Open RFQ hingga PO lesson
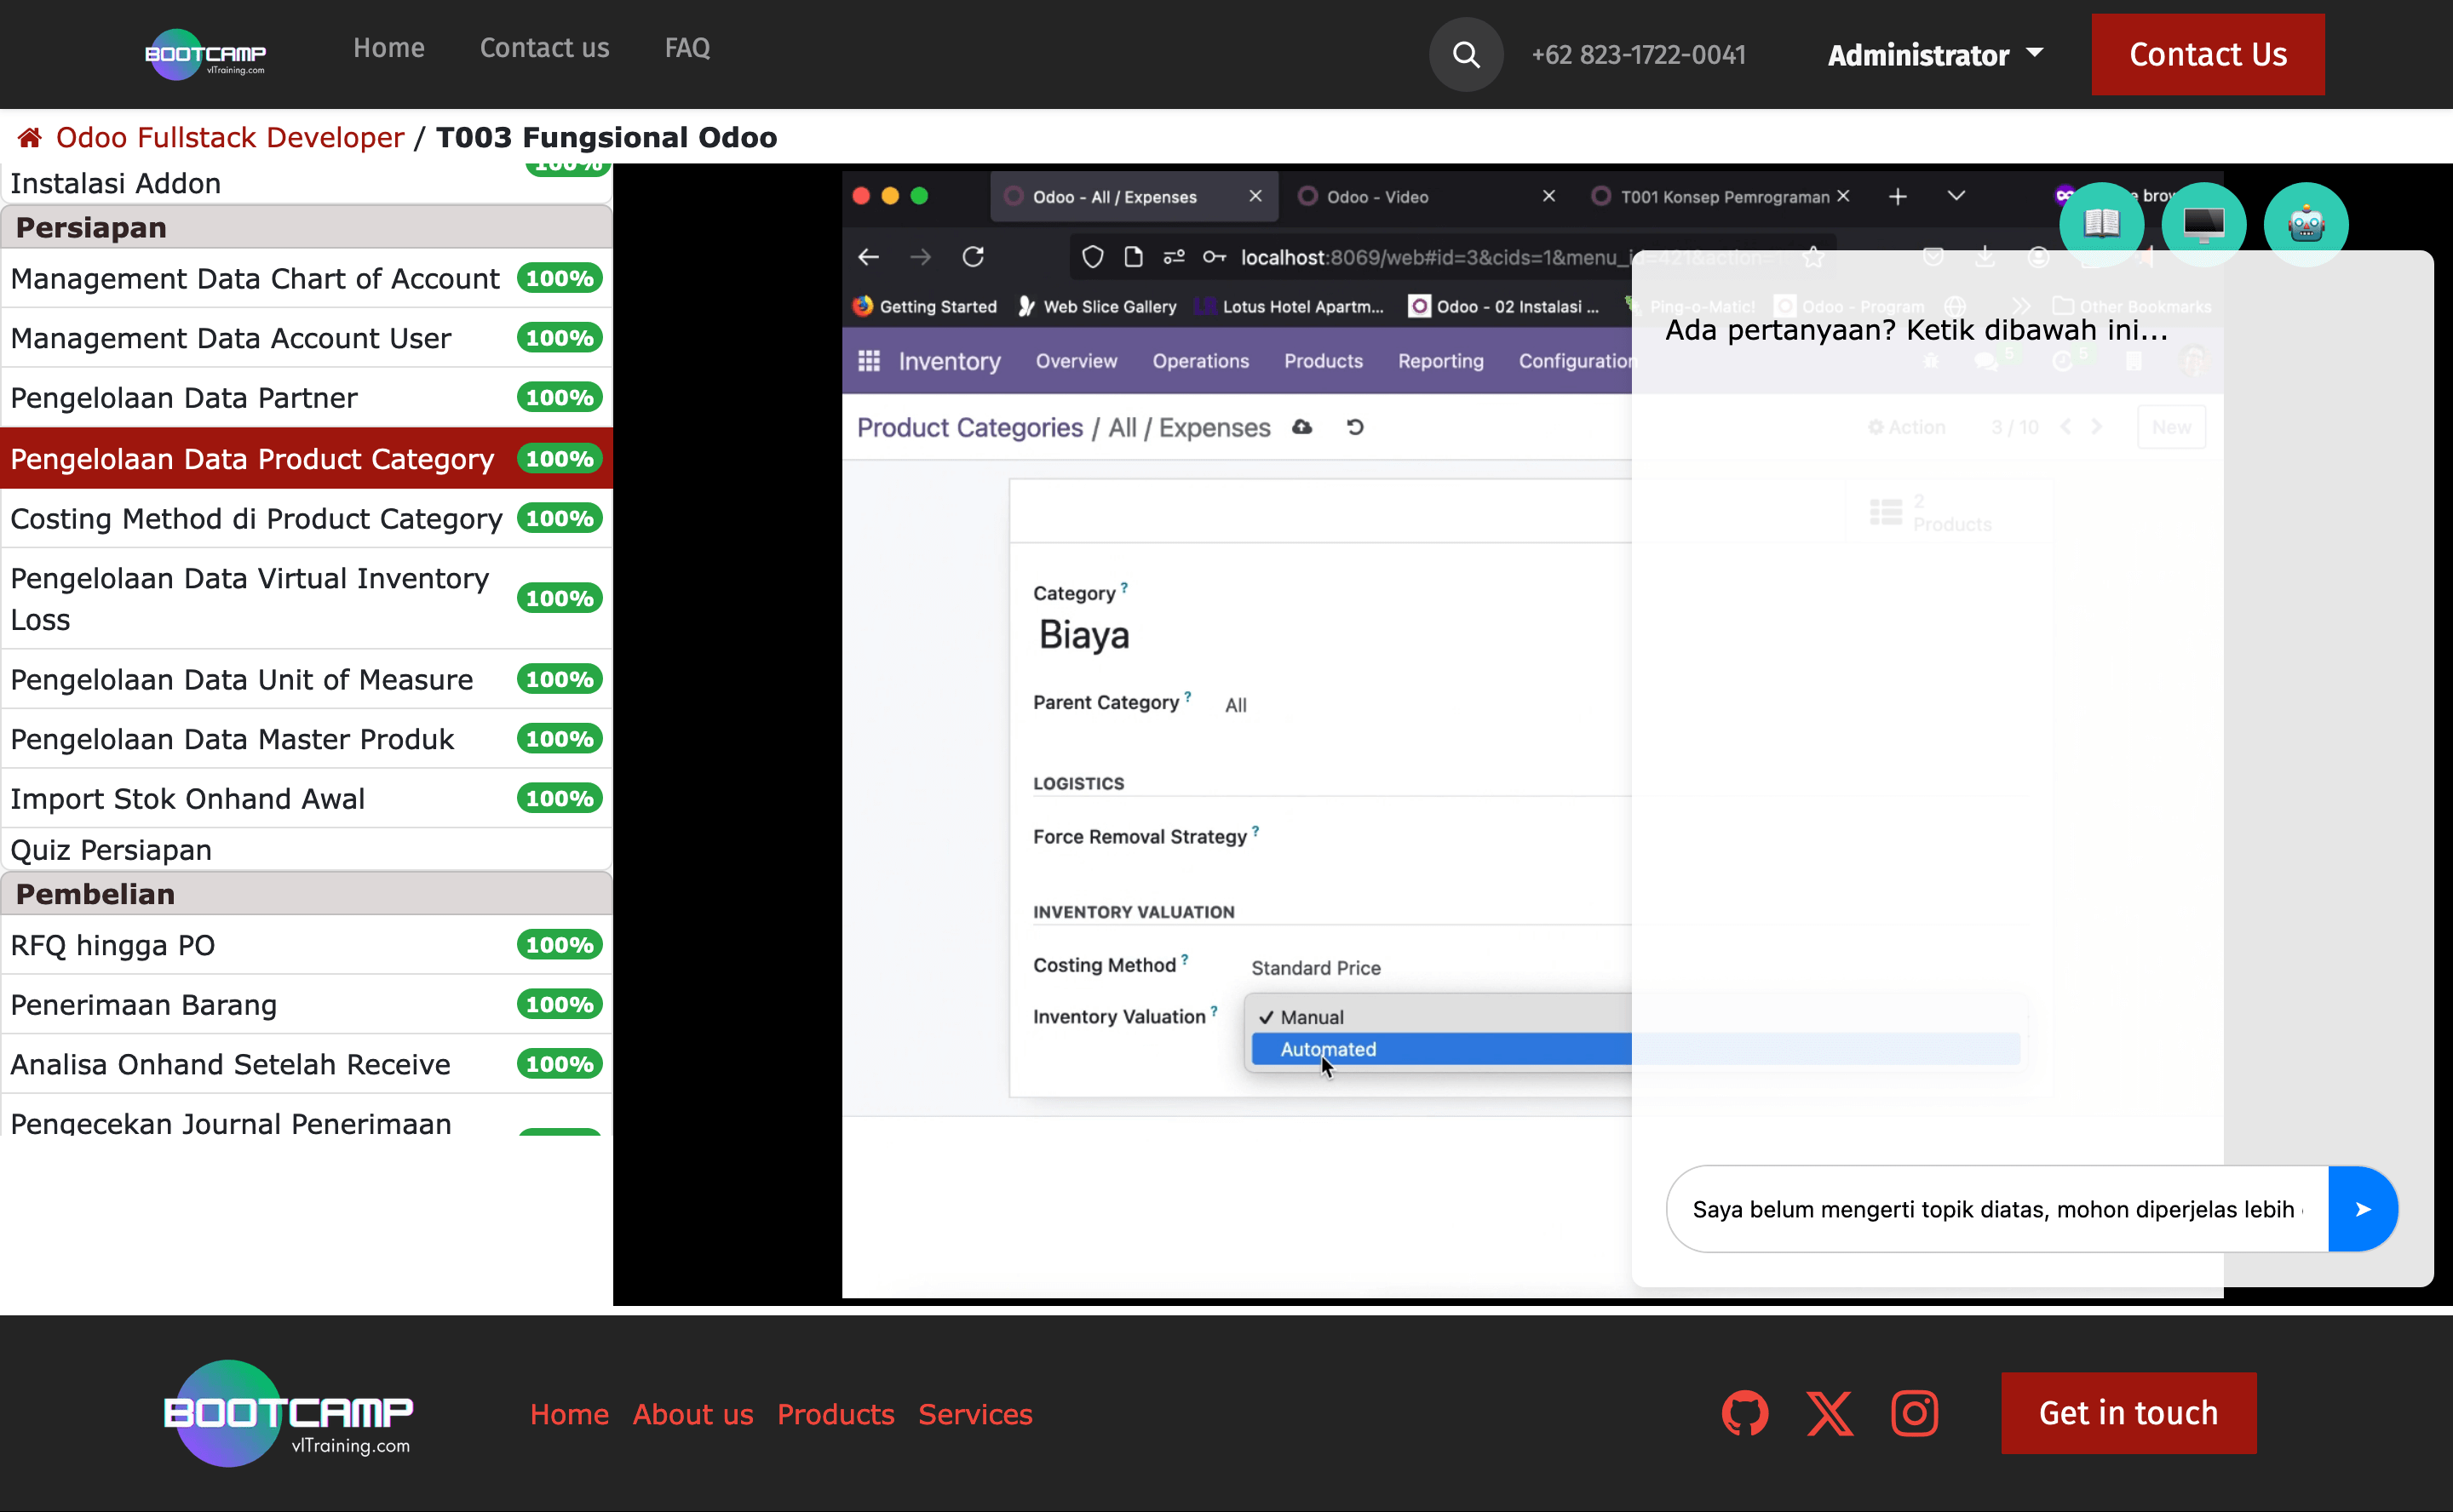Screen dimensions: 2453x1512 click(x=306, y=945)
